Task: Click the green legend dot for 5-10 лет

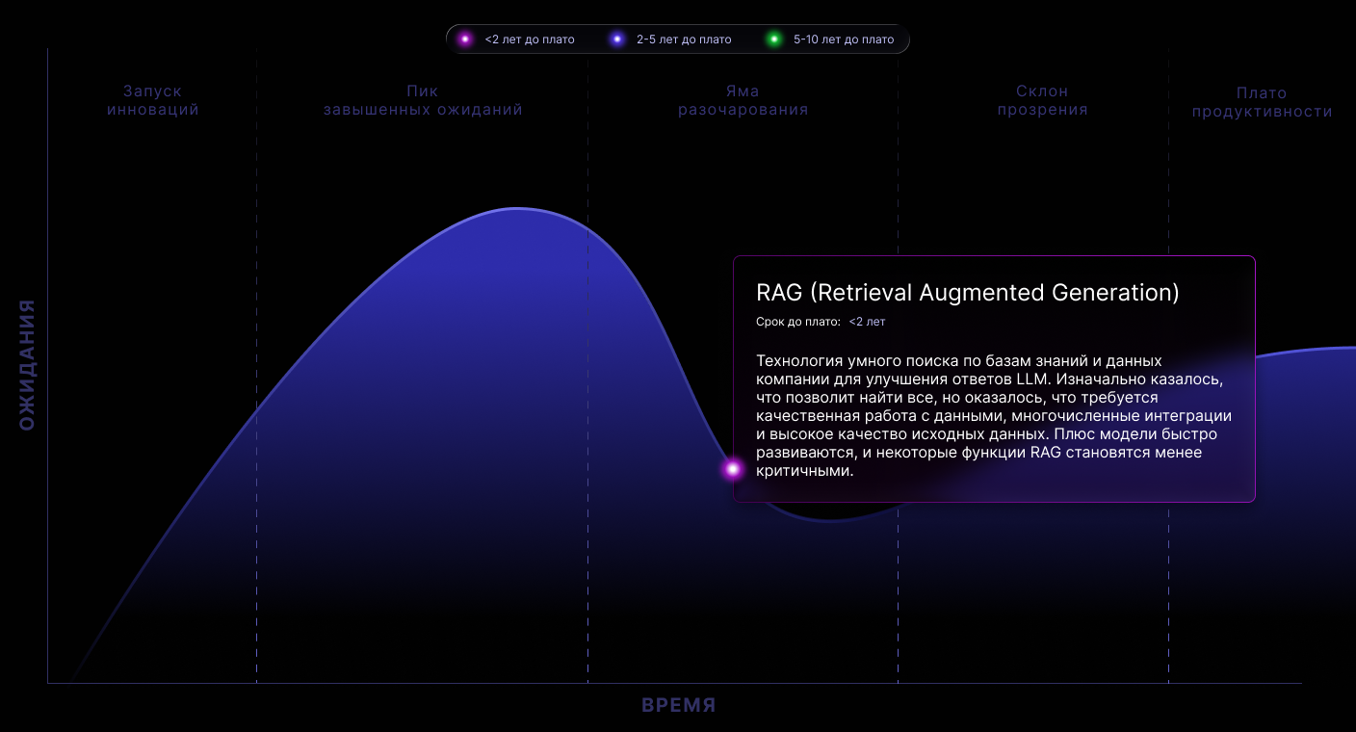Action: [773, 39]
